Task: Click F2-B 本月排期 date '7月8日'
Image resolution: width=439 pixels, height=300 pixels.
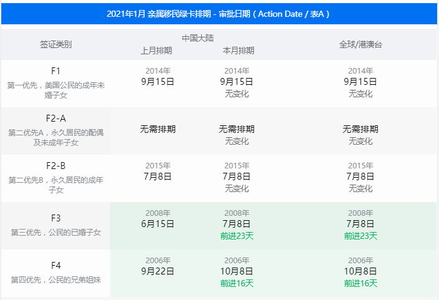Action: pos(236,177)
